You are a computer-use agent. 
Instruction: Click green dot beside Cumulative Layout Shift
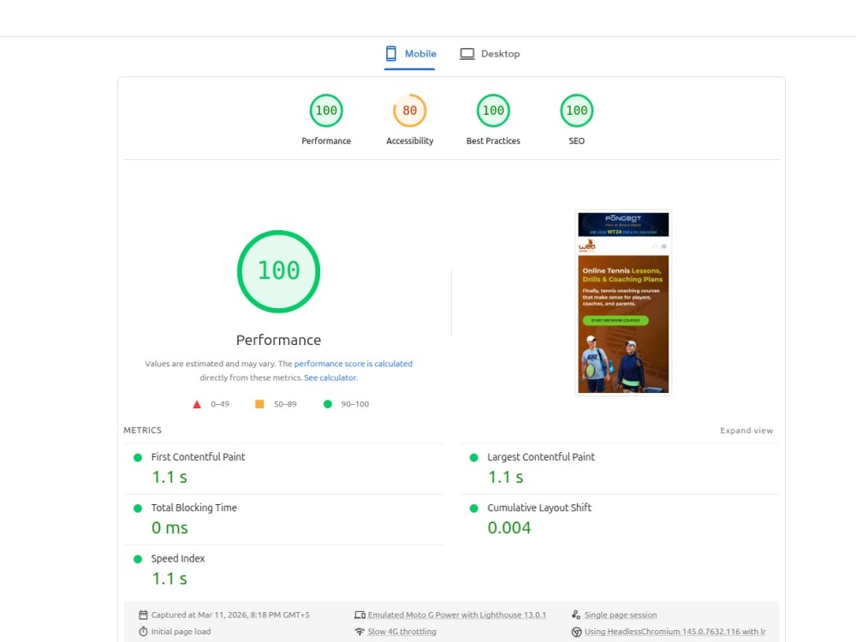point(474,508)
